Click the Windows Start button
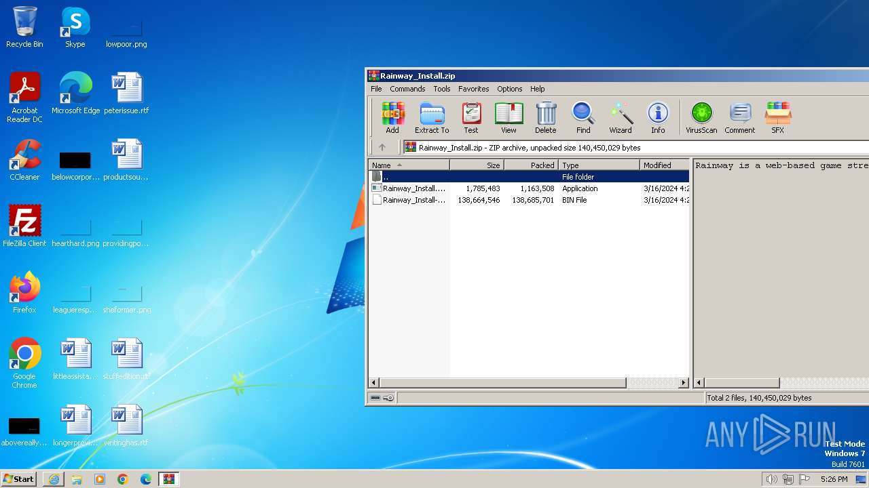869x488 pixels. coord(19,479)
